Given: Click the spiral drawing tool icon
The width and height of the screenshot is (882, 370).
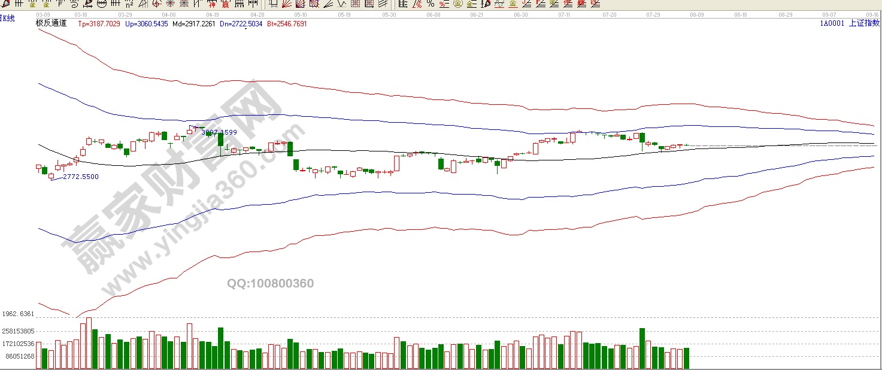Looking at the screenshot, I should point(74,4).
